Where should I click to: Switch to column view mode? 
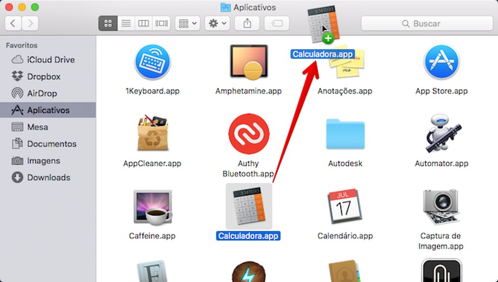144,23
